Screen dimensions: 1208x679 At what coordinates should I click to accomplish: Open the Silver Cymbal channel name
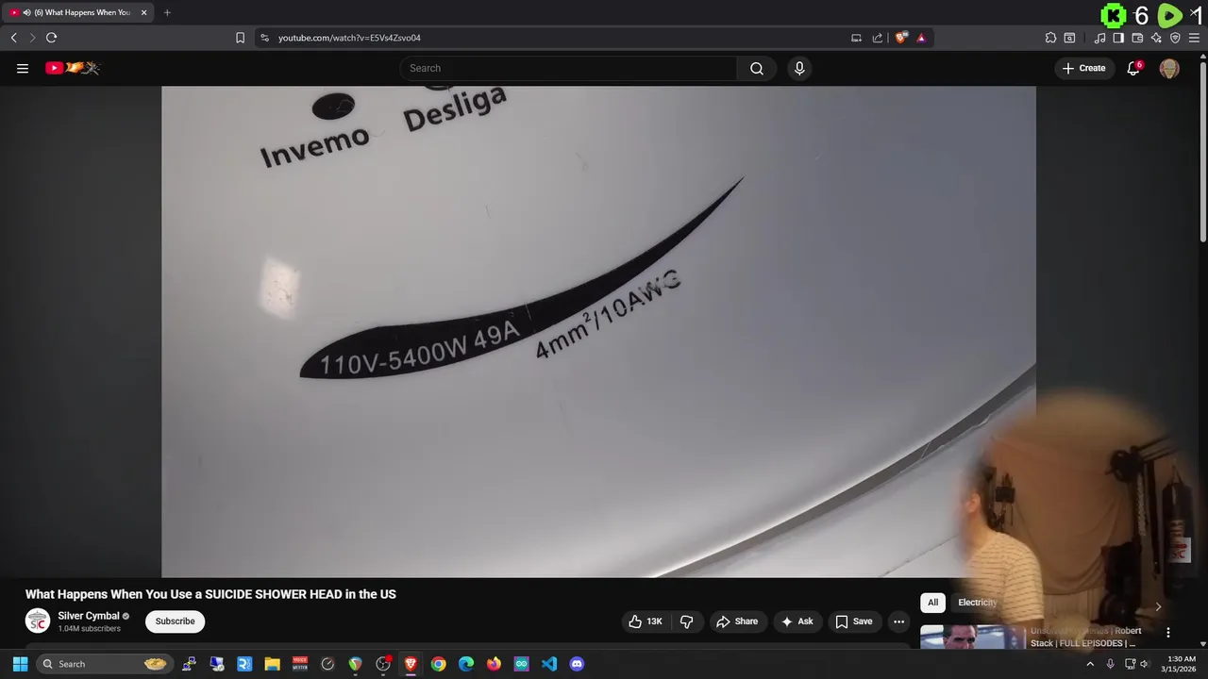tap(89, 616)
